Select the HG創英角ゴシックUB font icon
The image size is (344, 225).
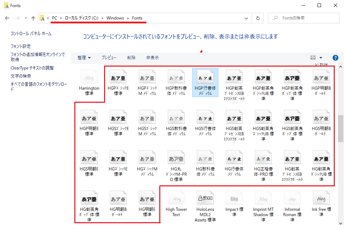[321, 158]
